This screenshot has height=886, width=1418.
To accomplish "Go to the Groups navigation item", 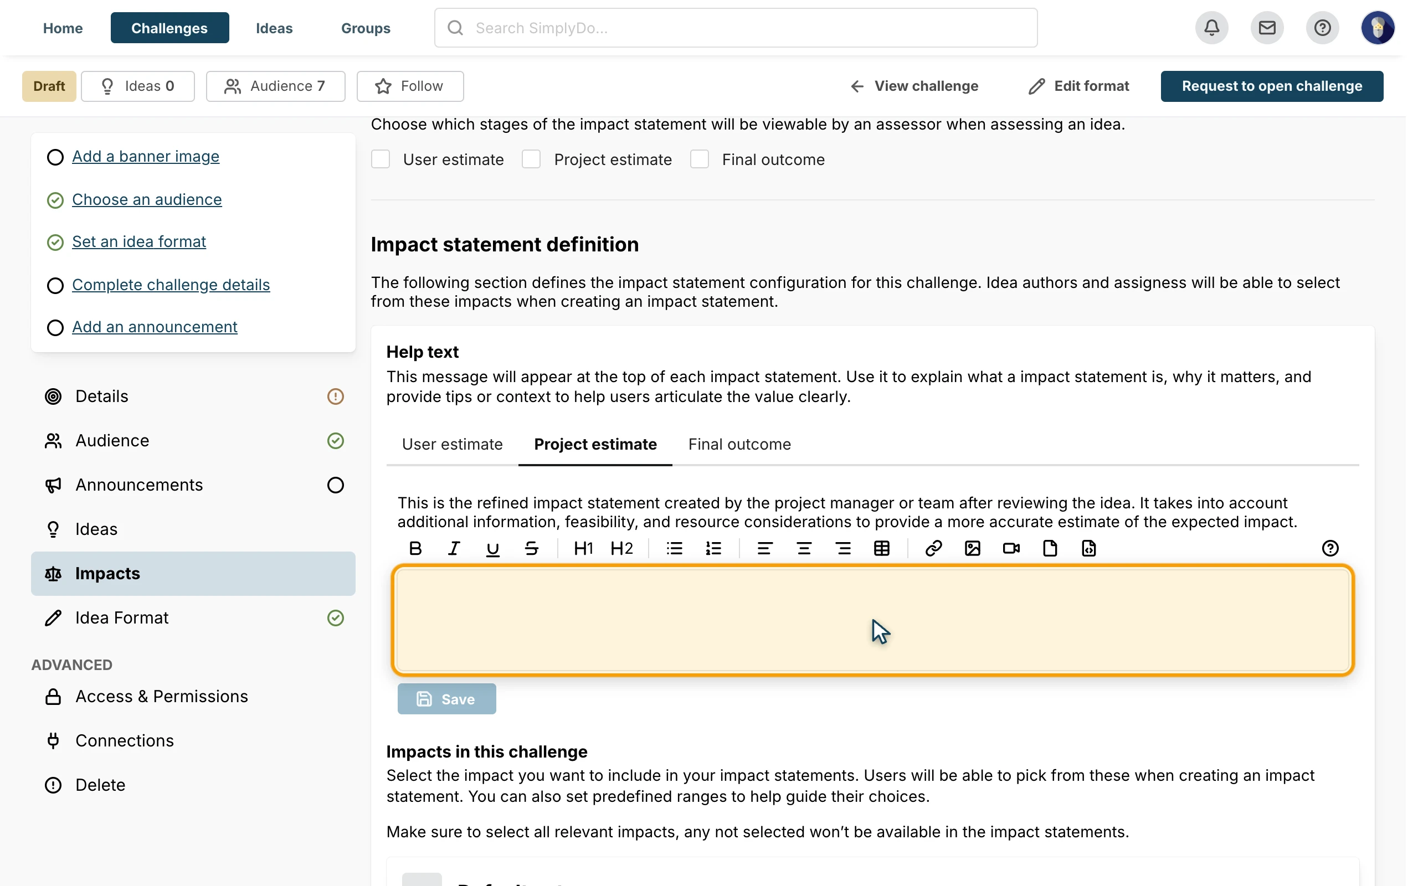I will [366, 28].
